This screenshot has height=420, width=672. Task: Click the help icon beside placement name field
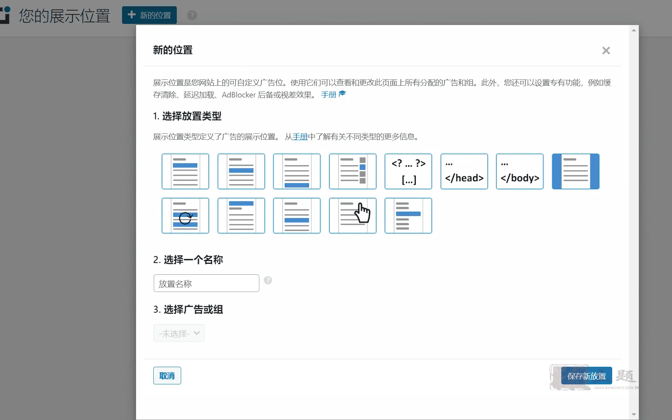coord(268,280)
